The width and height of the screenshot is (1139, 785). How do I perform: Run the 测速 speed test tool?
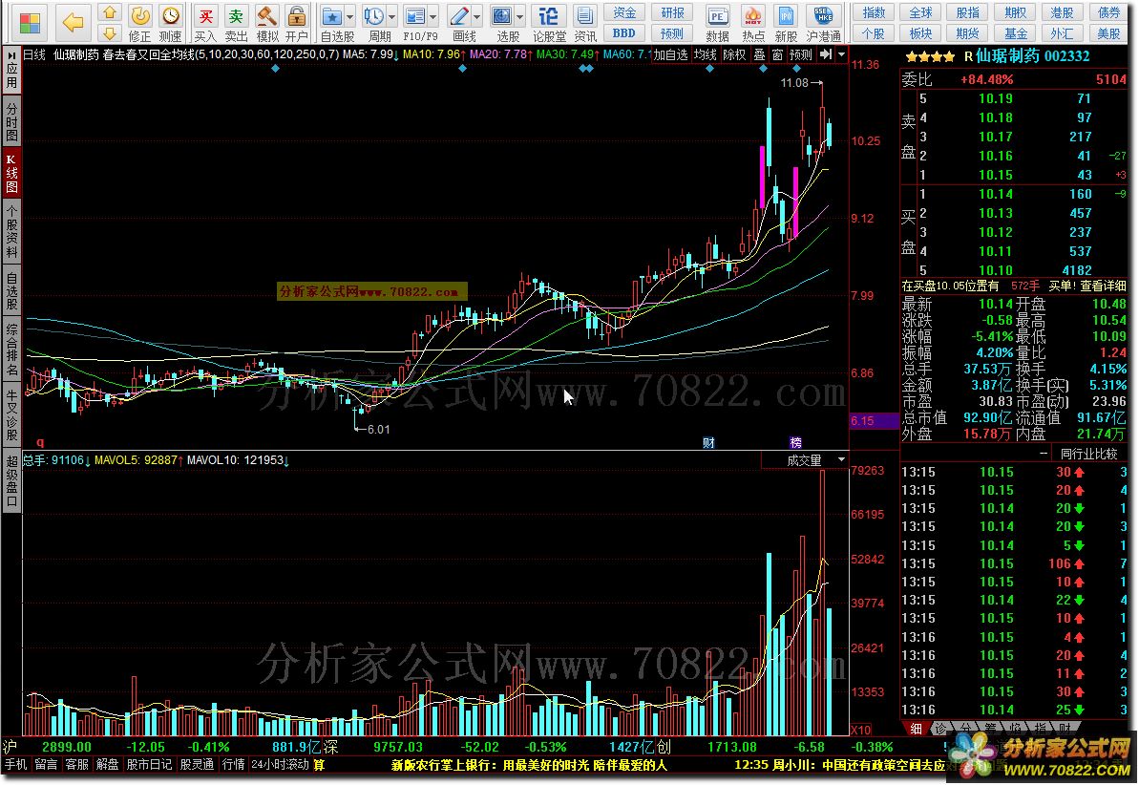pyautogui.click(x=170, y=23)
